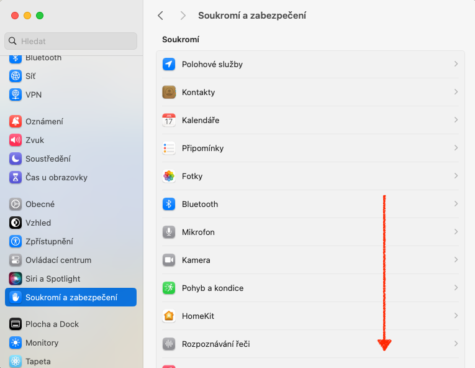Click the Rozpoznávání řeči waveform icon

click(x=169, y=344)
